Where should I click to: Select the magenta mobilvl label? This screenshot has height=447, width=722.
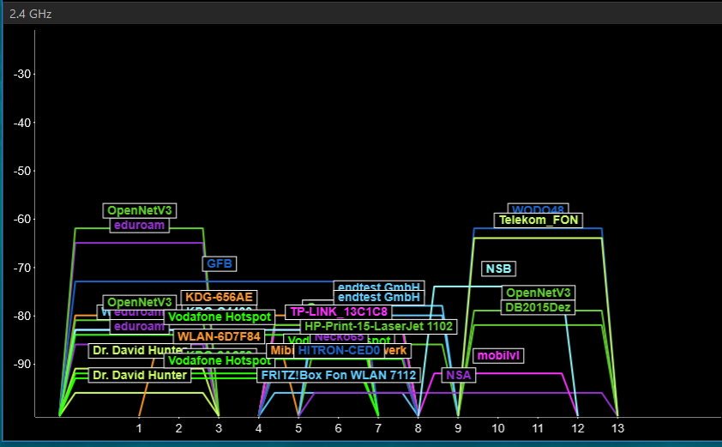point(499,356)
